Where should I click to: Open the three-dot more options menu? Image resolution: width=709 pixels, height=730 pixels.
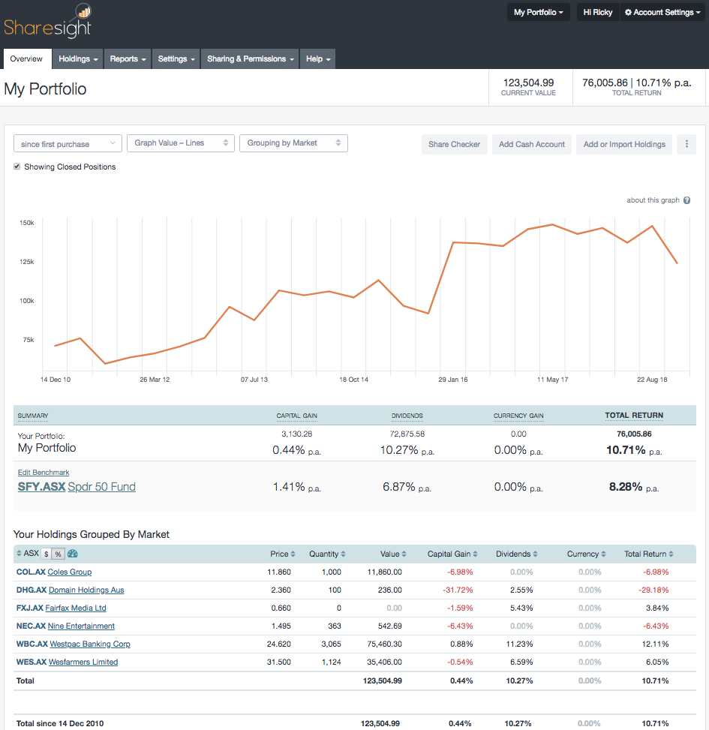[686, 144]
